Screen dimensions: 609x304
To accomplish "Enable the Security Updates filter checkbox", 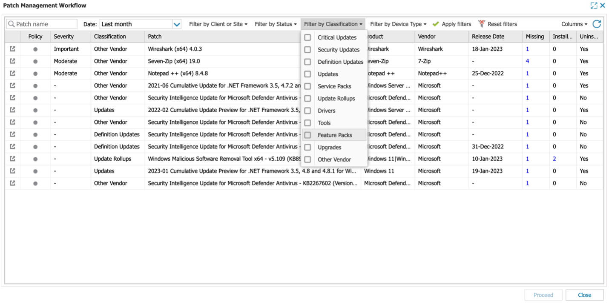I will point(308,50).
